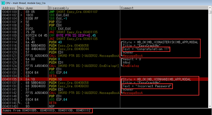The width and height of the screenshot is (212, 115).
Task: Select the highlighted PUSH 10 instruction
Action: tap(55, 79)
